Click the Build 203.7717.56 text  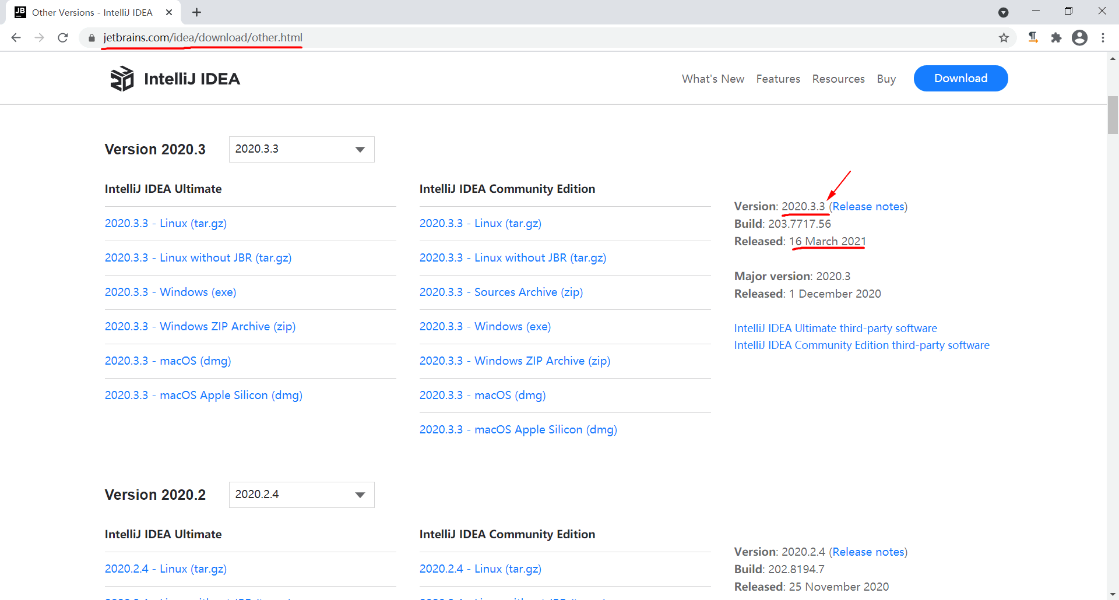[783, 224]
